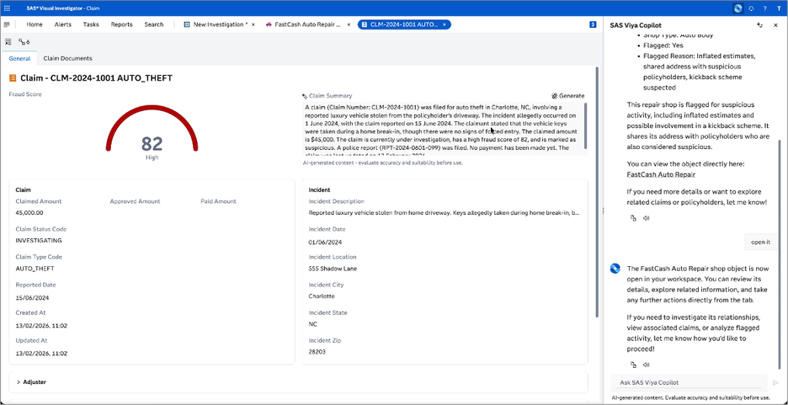Open the tab count badge showing 3
The width and height of the screenshot is (788, 405).
click(x=593, y=24)
